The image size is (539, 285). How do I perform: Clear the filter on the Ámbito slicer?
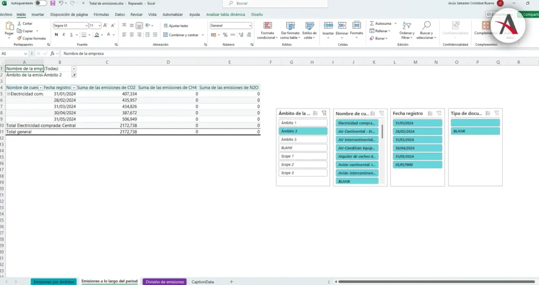coord(324,113)
